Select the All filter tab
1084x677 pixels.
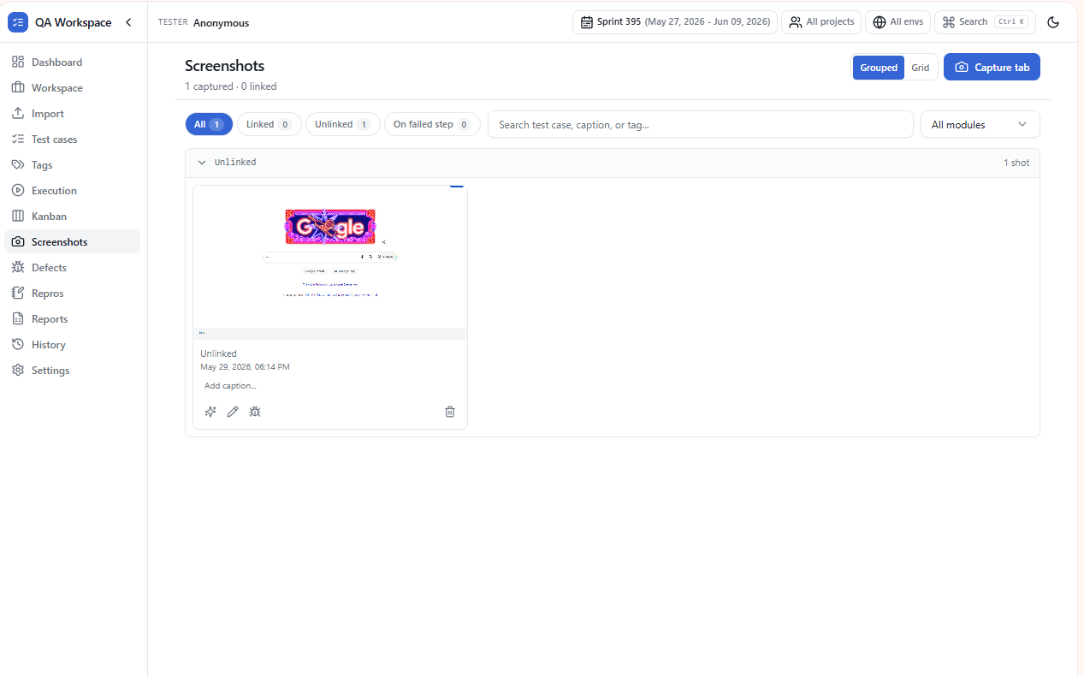209,124
